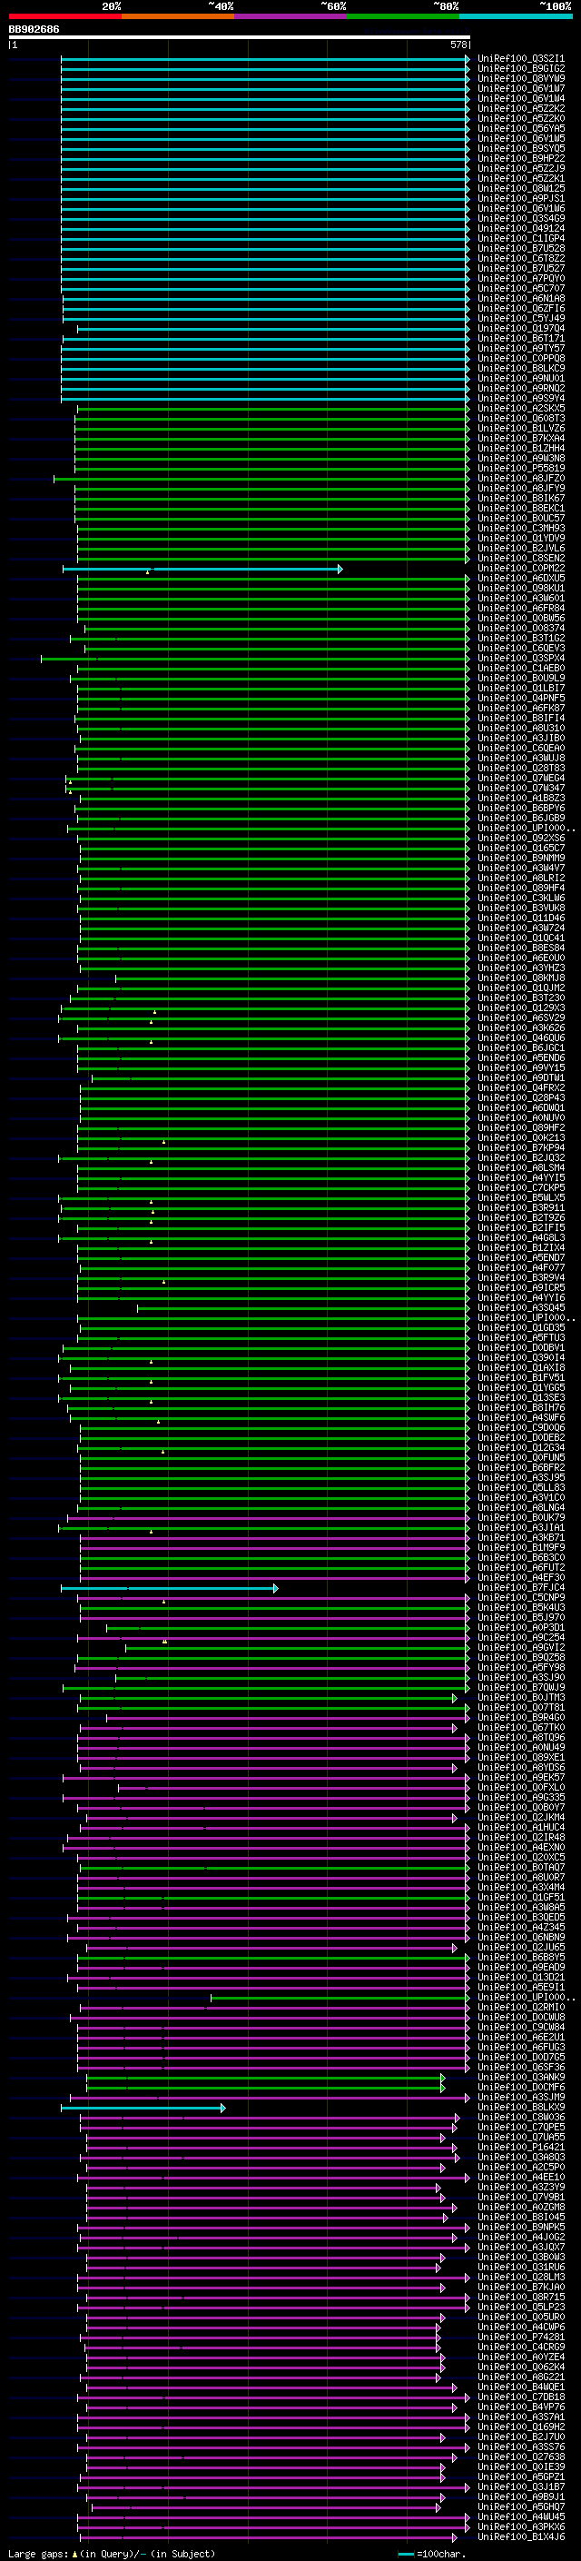Click the purple ~60% identity color band
Screen dimensions: 581x2561
(290, 16)
